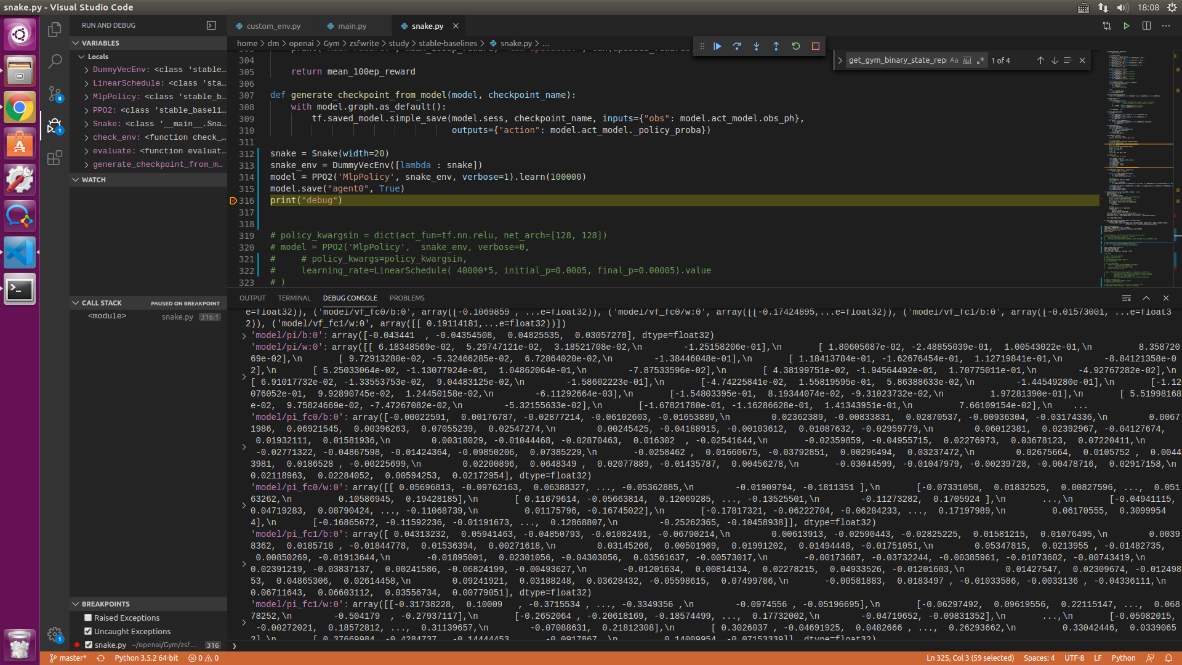Change Spaces: 4 indentation setting
Viewport: 1182px width, 665px height.
pyautogui.click(x=1039, y=658)
